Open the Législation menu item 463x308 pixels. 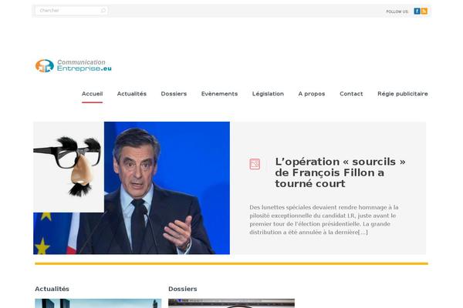(x=268, y=94)
